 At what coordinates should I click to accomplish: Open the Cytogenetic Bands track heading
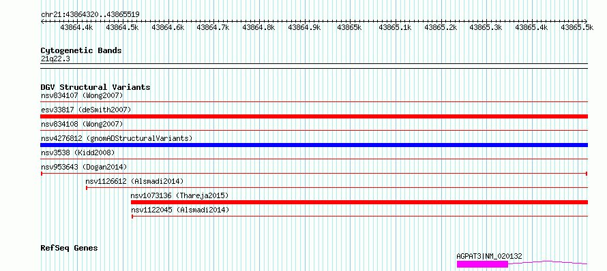[x=81, y=50]
